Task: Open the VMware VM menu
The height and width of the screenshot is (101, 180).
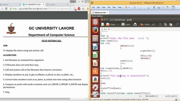Action: click(109, 7)
